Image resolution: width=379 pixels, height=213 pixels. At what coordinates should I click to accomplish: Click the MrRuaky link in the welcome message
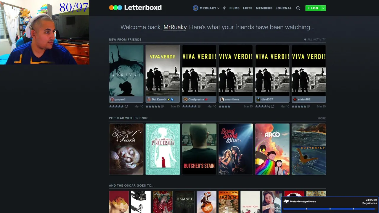point(175,27)
